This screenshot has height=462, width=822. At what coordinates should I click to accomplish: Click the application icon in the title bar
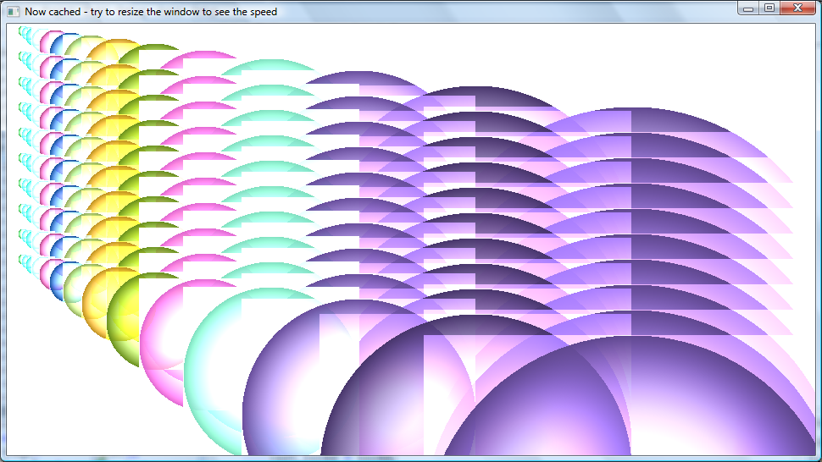click(13, 12)
